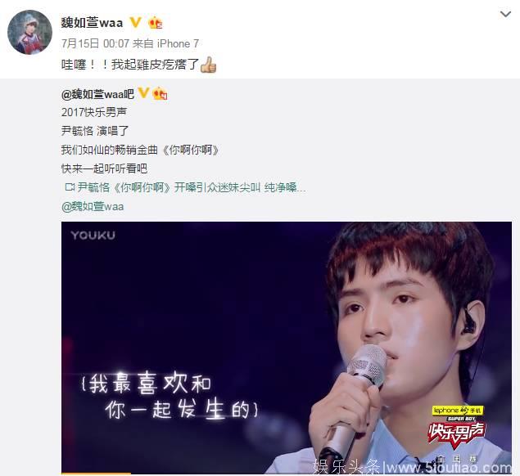The height and width of the screenshot is (476, 520).
Task: Click the crown icon next to 魏如萱waa吧
Action: click(x=160, y=93)
